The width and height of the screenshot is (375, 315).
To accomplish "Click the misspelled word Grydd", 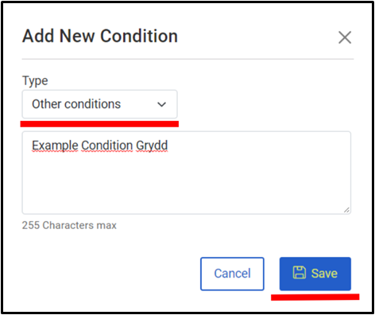I will click(152, 146).
